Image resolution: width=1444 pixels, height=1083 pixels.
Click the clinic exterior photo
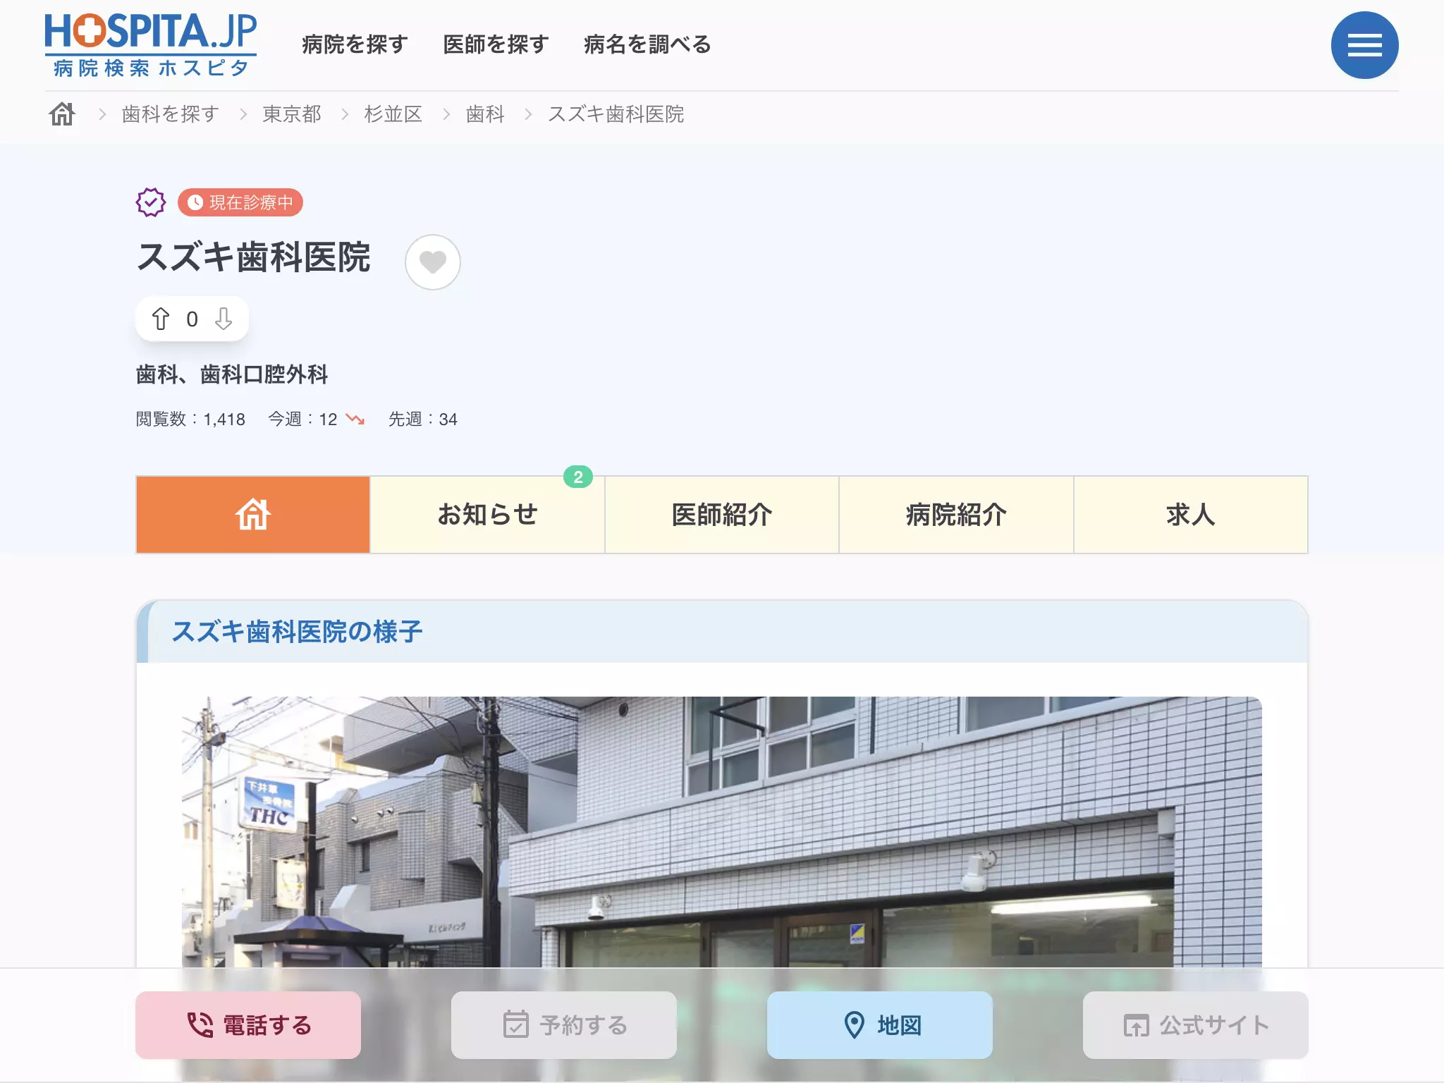pyautogui.click(x=722, y=832)
